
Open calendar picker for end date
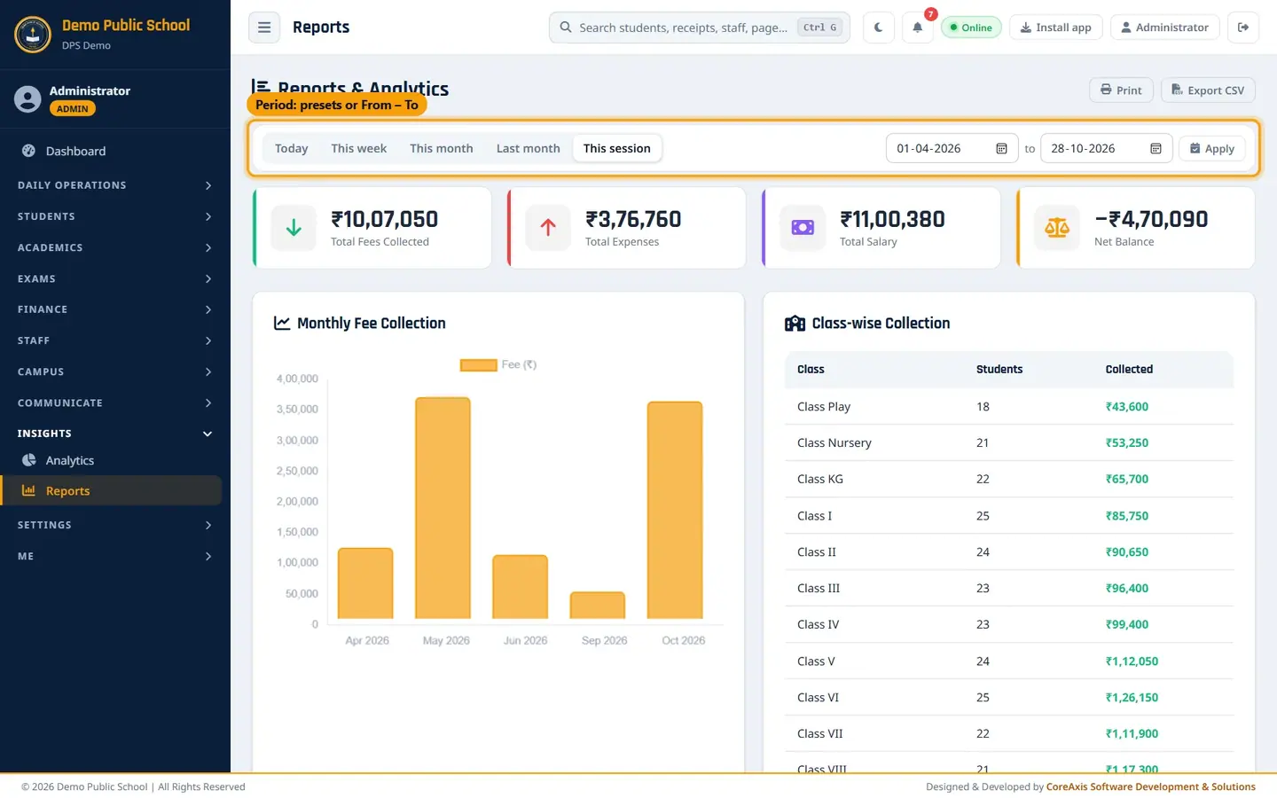[1156, 149]
